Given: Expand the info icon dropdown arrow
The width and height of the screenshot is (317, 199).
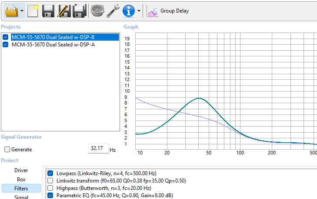Looking at the screenshot, I should (139, 11).
